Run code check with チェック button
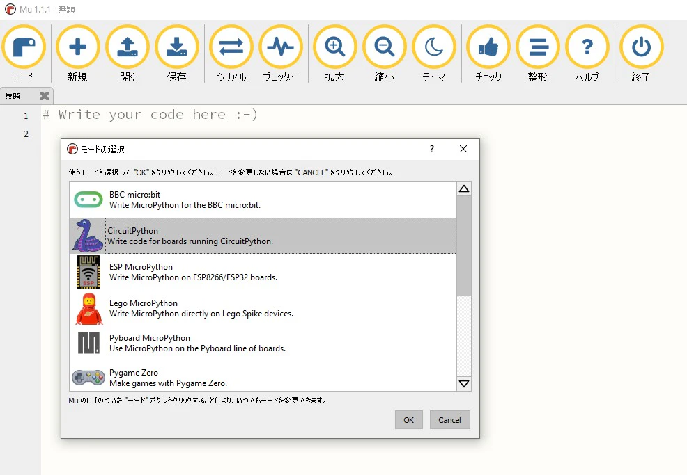Screen dimensions: 687x475 pos(488,54)
